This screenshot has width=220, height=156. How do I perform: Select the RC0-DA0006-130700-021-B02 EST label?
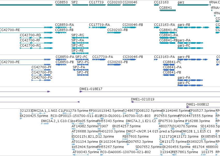pyautogui.click(x=125, y=152)
